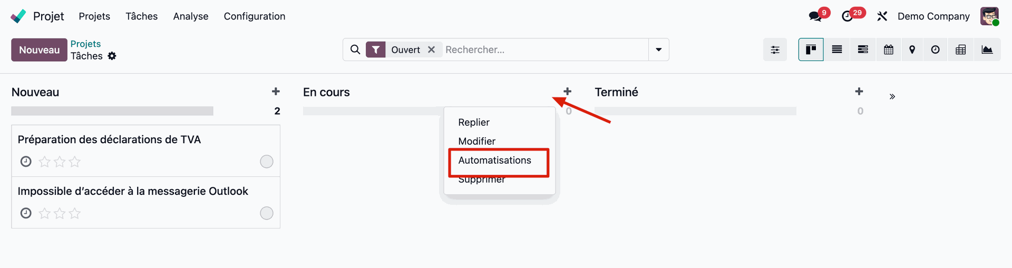Select Automatisations from the column menu
This screenshot has width=1012, height=268.
tap(494, 160)
